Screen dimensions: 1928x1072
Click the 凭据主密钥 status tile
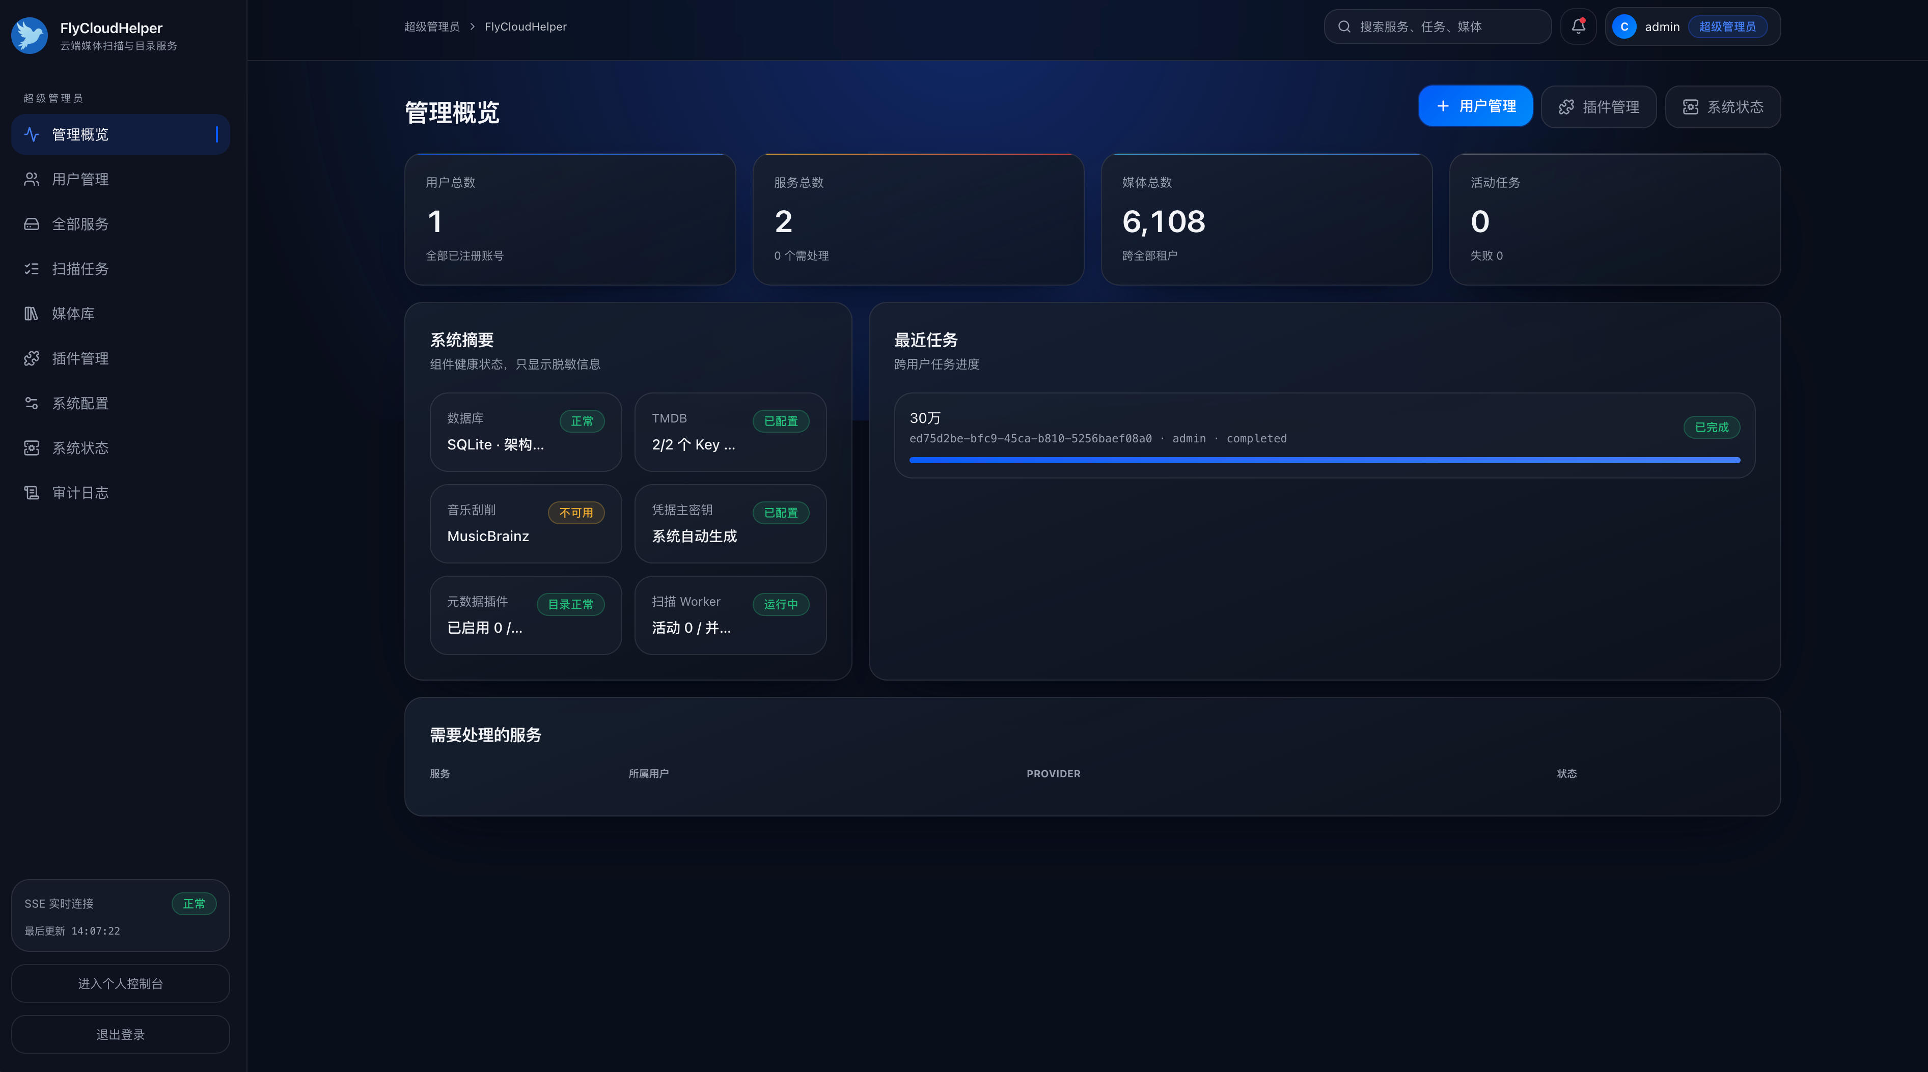[730, 524]
